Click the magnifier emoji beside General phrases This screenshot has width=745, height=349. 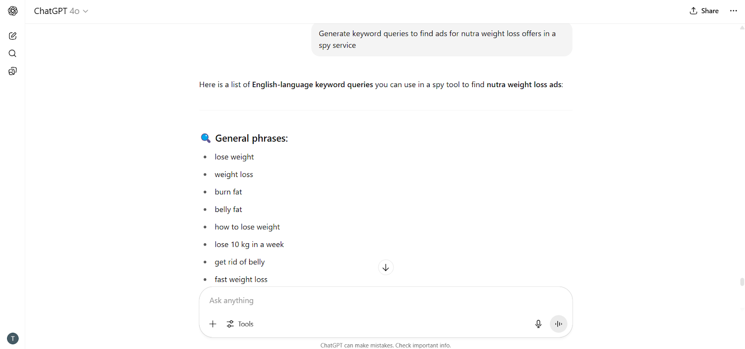(x=205, y=138)
